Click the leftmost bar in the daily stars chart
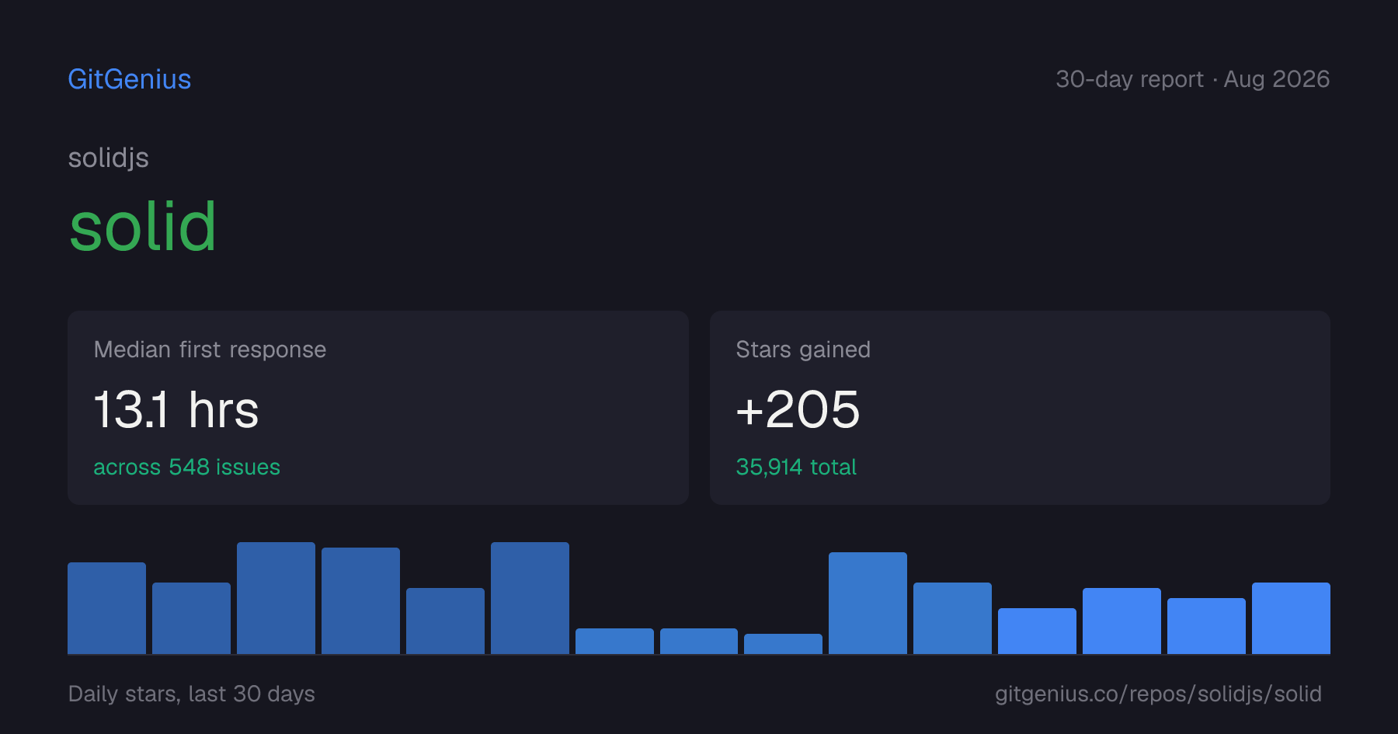Image resolution: width=1398 pixels, height=734 pixels. pos(106,608)
